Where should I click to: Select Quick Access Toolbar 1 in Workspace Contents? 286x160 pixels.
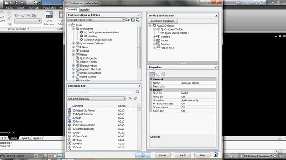coord(177,33)
